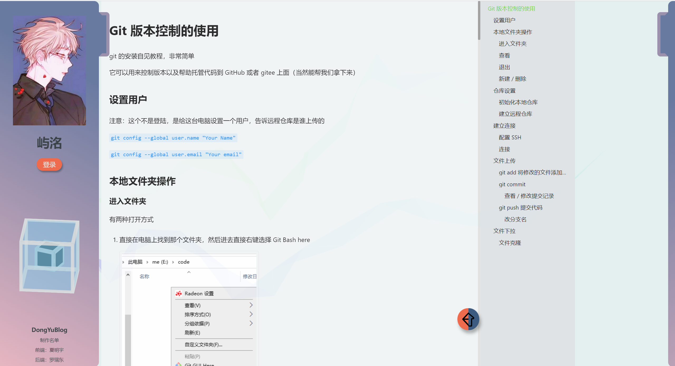Click the 名称 column header in screenshot

click(144, 276)
